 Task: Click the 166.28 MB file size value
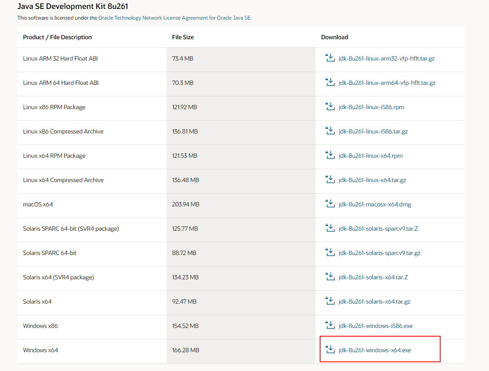tap(186, 351)
